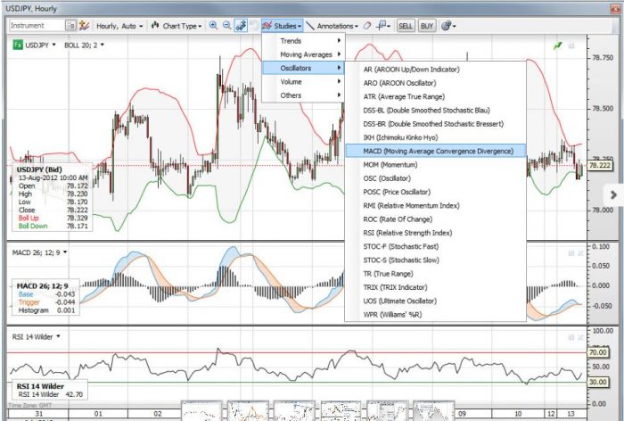Select ATR (Average True Range)

pos(435,96)
